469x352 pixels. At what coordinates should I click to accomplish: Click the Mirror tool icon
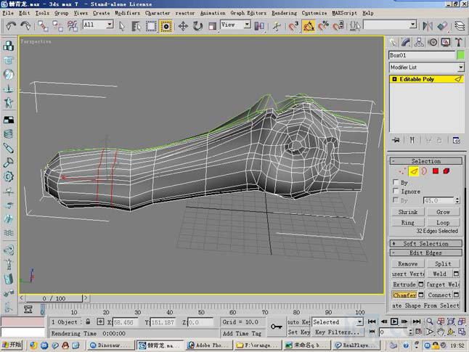click(428, 26)
